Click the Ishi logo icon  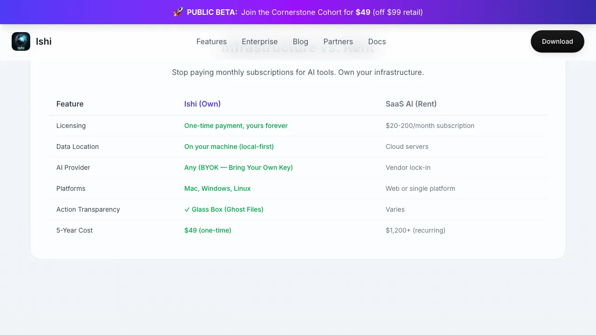click(x=21, y=41)
